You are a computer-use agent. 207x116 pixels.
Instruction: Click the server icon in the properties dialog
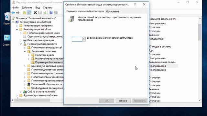pos(71,19)
